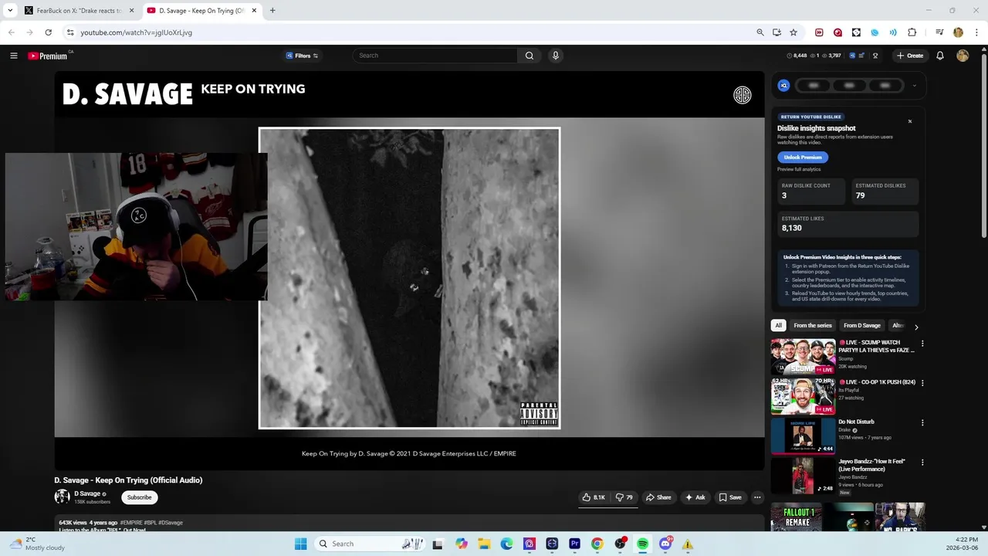
Task: Open the D Savage channel name link
Action: pyautogui.click(x=87, y=494)
